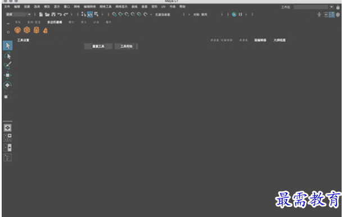Switch to four-view panel layout
345x217 pixels.
[8, 137]
